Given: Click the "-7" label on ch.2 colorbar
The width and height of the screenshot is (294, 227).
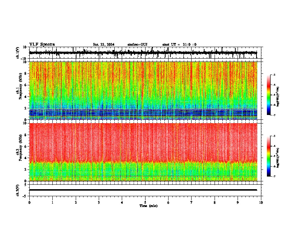Looking at the screenshot, I should (274, 176).
